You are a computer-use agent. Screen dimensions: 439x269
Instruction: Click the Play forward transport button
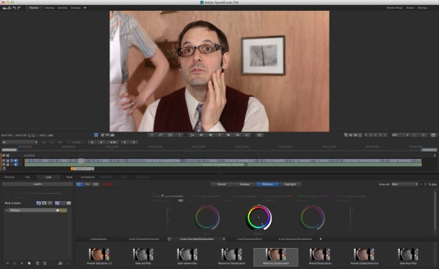(228, 135)
